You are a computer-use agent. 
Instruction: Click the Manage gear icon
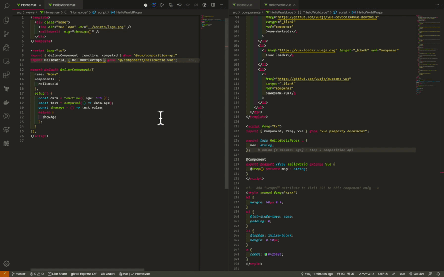[6, 264]
